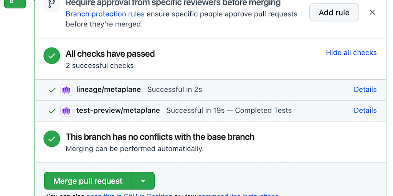Image resolution: width=393 pixels, height=196 pixels.
Task: Click the green checkmark next to test-preview/metaplane
Action: click(52, 111)
